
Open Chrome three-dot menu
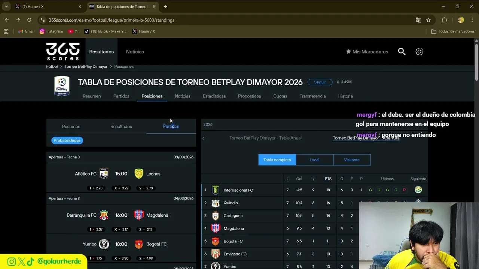472,20
